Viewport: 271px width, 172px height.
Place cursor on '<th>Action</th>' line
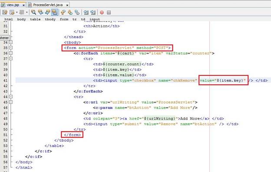pos(102,26)
